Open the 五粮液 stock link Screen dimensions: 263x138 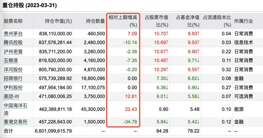tap(11, 60)
